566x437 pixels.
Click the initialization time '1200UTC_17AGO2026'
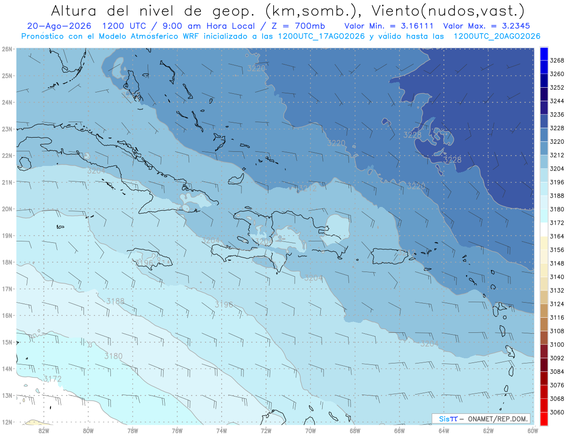point(321,36)
